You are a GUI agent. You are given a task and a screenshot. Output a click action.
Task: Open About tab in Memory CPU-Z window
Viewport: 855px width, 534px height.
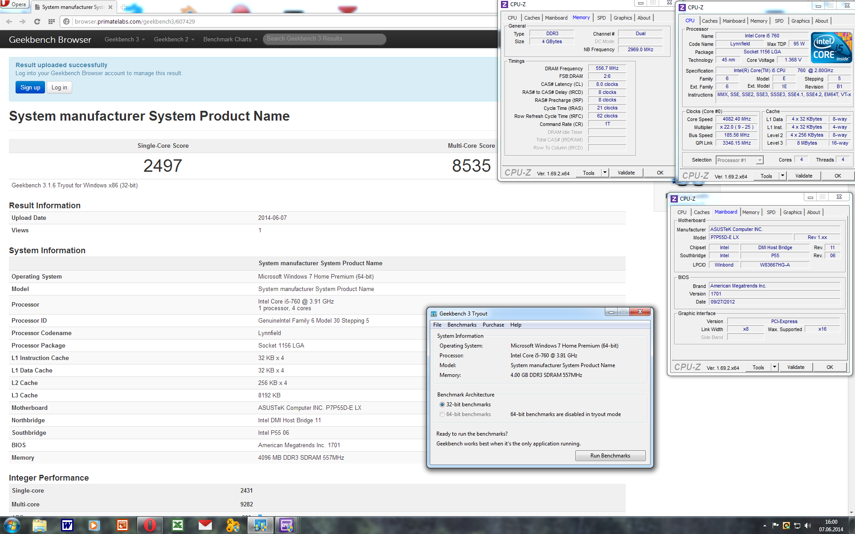pyautogui.click(x=644, y=18)
